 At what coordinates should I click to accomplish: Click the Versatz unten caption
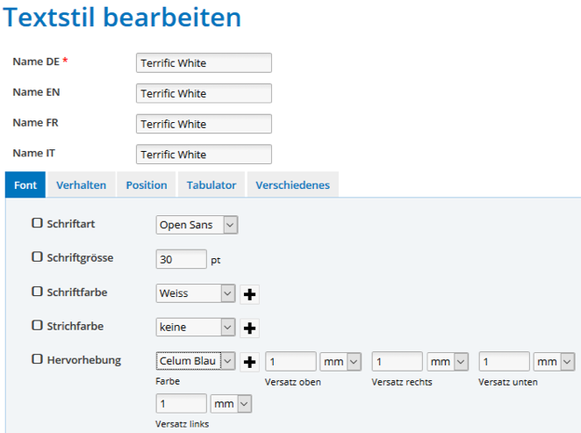(508, 382)
